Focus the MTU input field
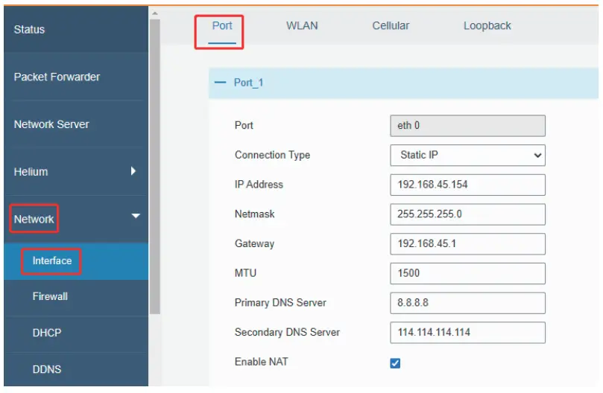This screenshot has width=603, height=393. (x=467, y=273)
